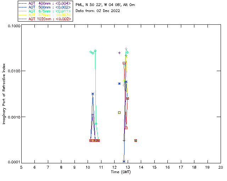Click the red square with yellow fill near 0.0012

click(119, 112)
